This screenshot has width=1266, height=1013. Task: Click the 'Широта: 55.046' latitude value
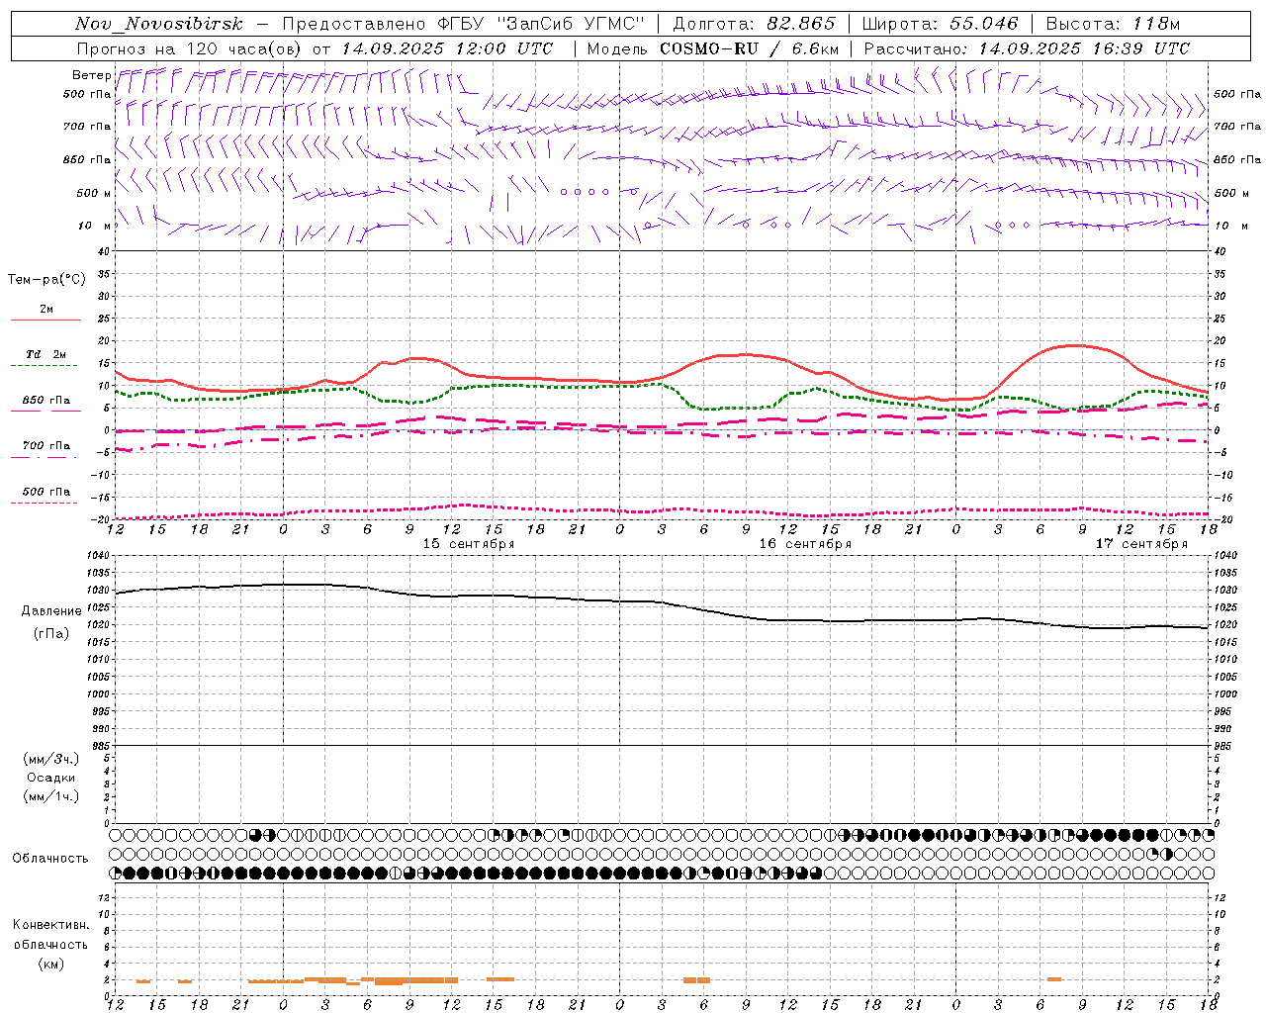940,24
